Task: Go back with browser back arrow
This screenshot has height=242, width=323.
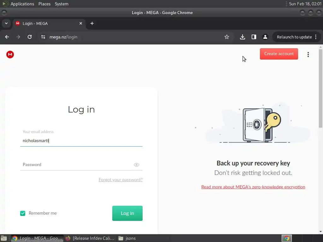Action: pos(7,37)
